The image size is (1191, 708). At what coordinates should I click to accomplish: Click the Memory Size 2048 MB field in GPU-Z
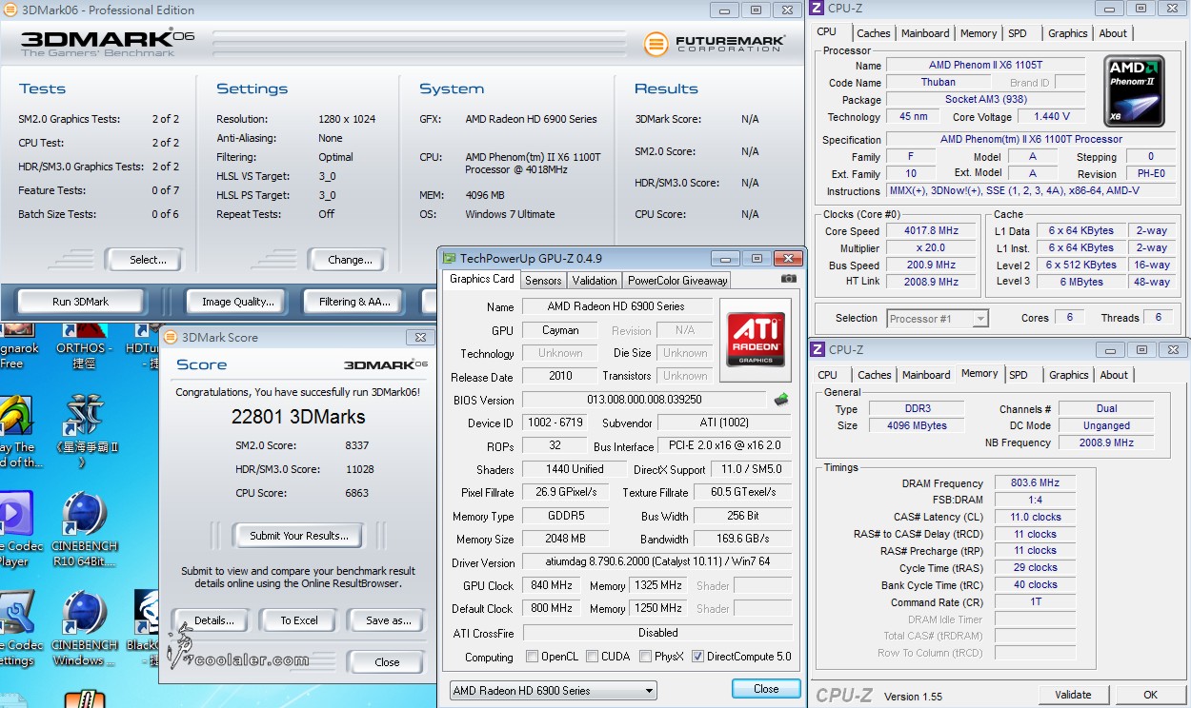pyautogui.click(x=566, y=540)
